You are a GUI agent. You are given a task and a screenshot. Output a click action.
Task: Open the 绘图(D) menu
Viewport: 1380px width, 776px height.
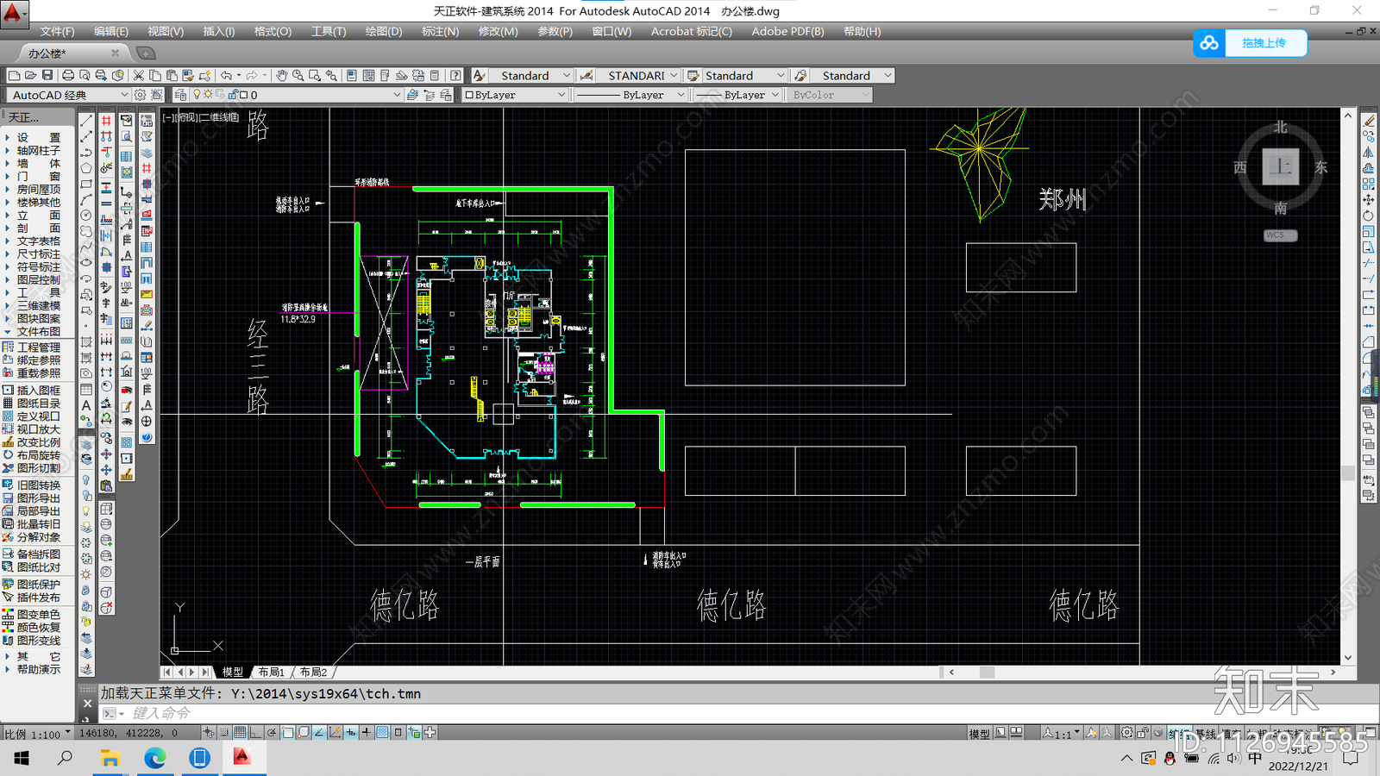(383, 31)
